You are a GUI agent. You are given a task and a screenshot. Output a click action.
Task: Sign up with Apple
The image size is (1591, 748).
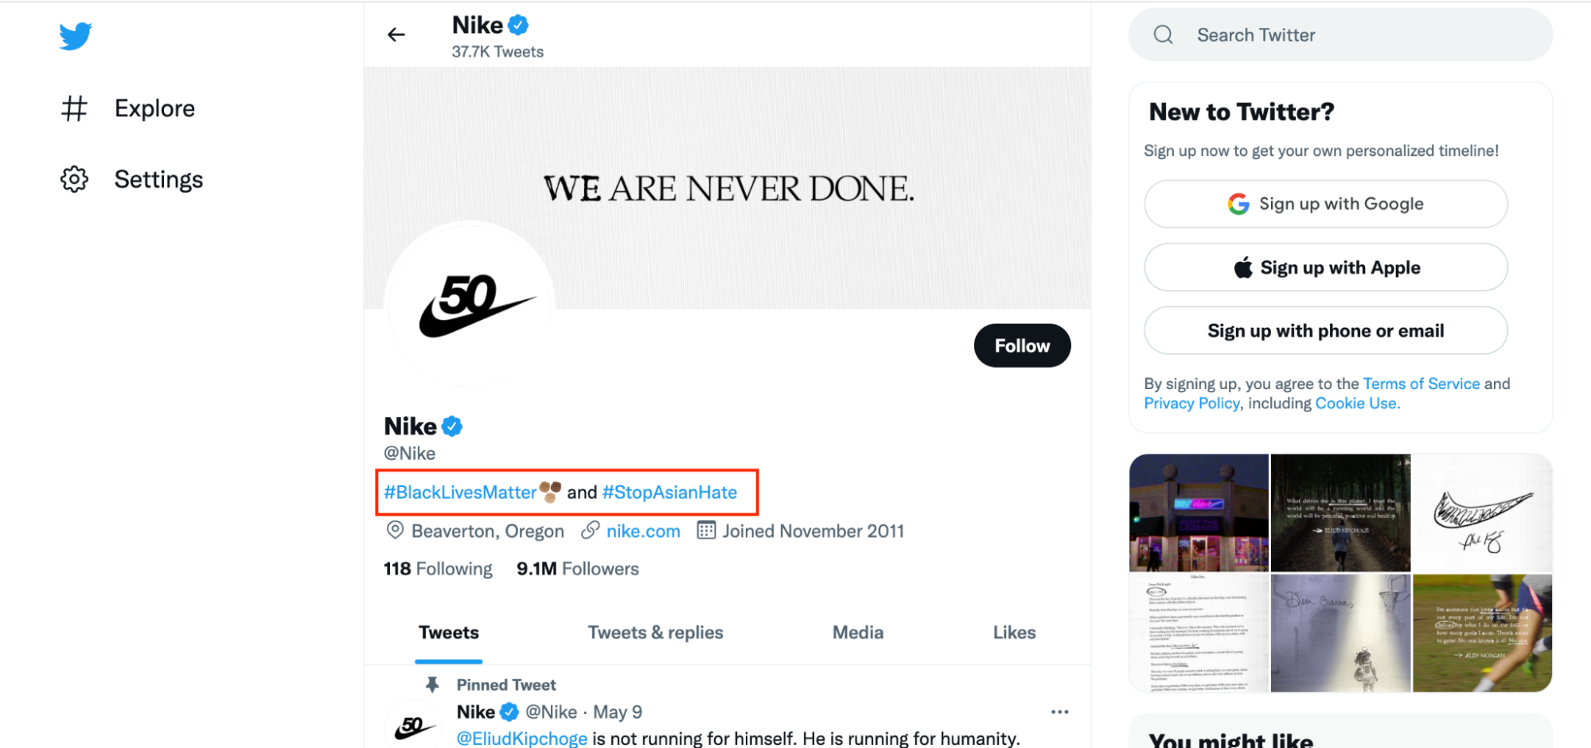(1325, 267)
